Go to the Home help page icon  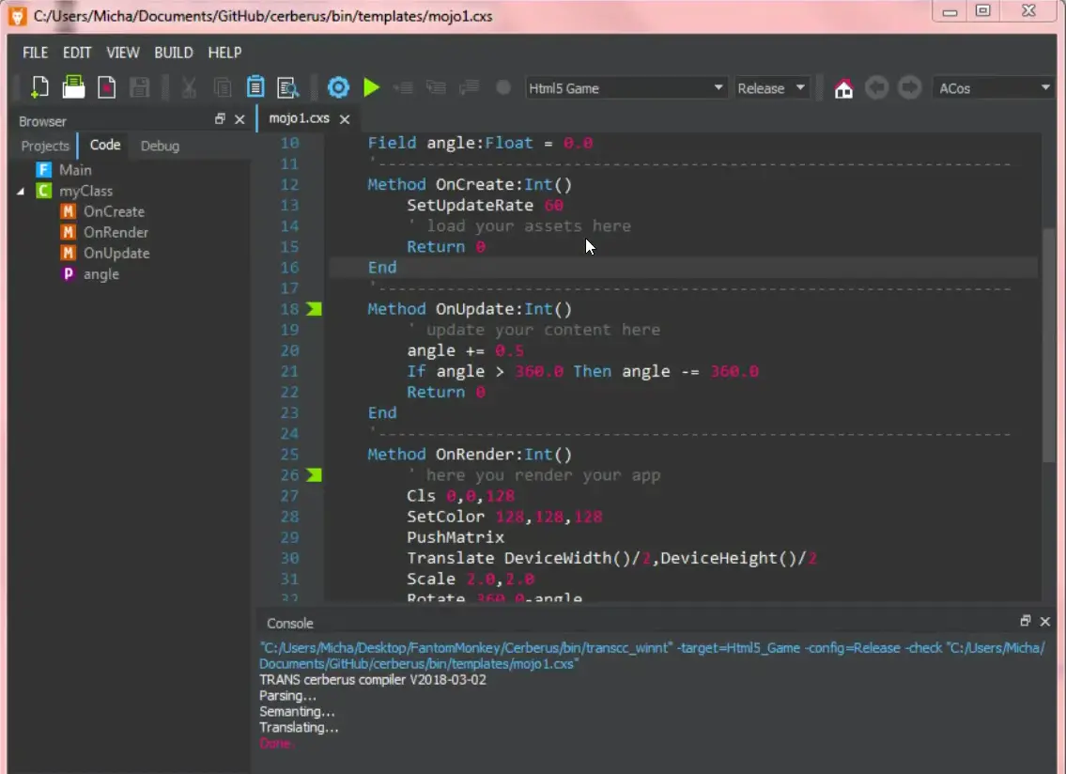point(843,88)
